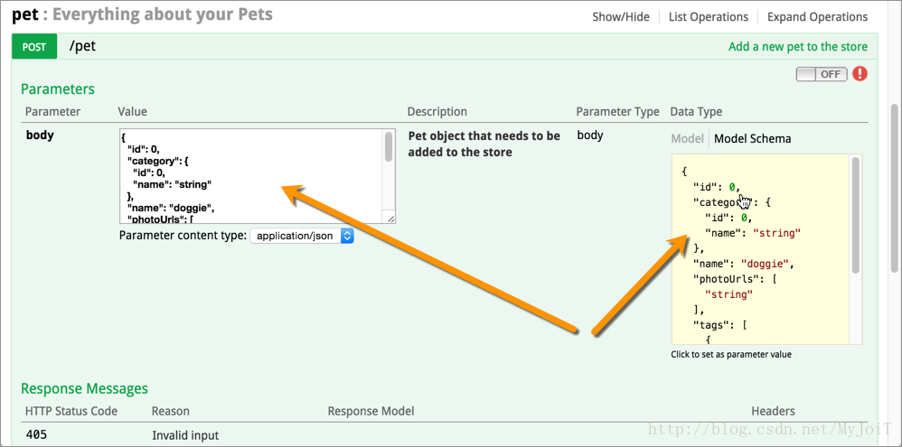Open the Parameter content type dropdown
The width and height of the screenshot is (902, 447).
302,236
